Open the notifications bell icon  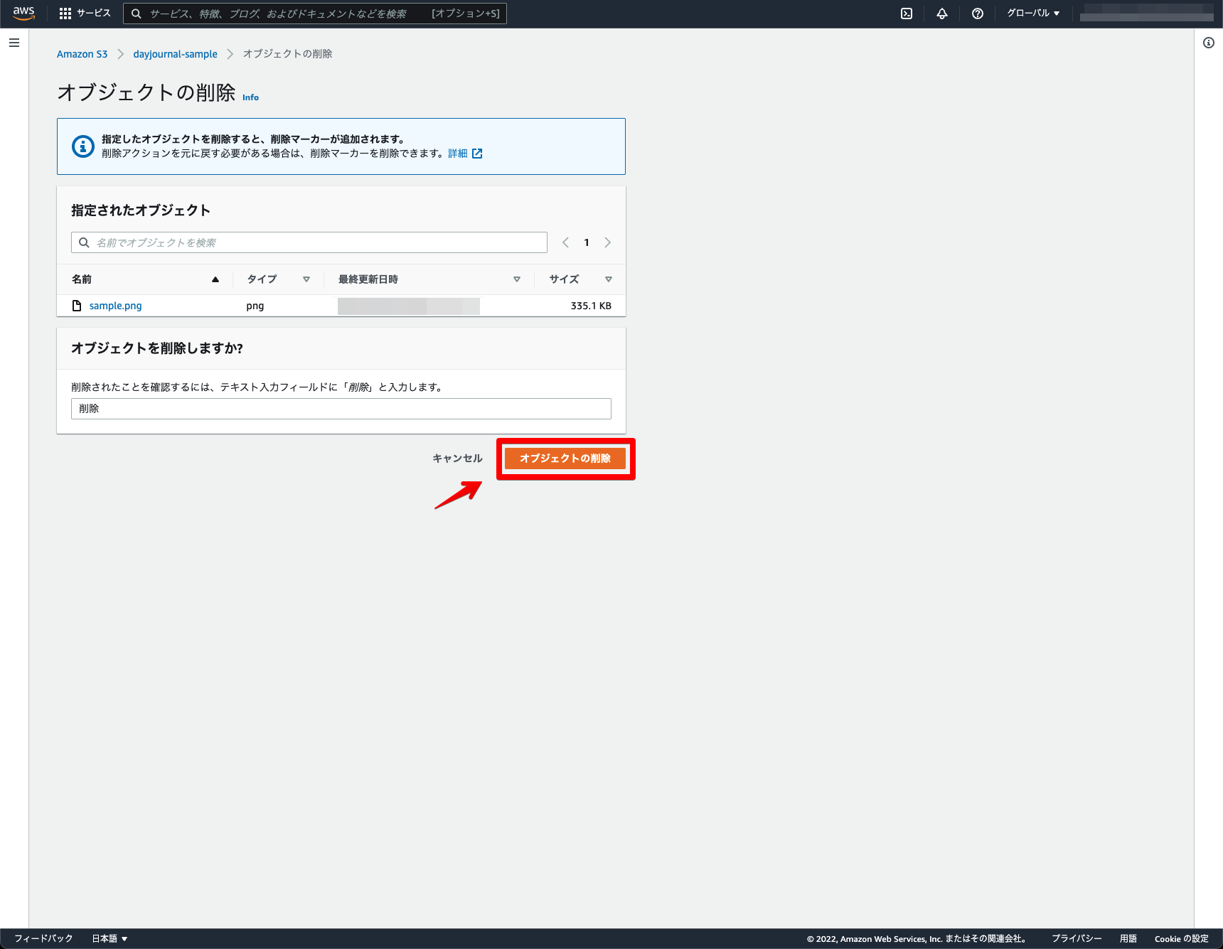[x=942, y=14]
